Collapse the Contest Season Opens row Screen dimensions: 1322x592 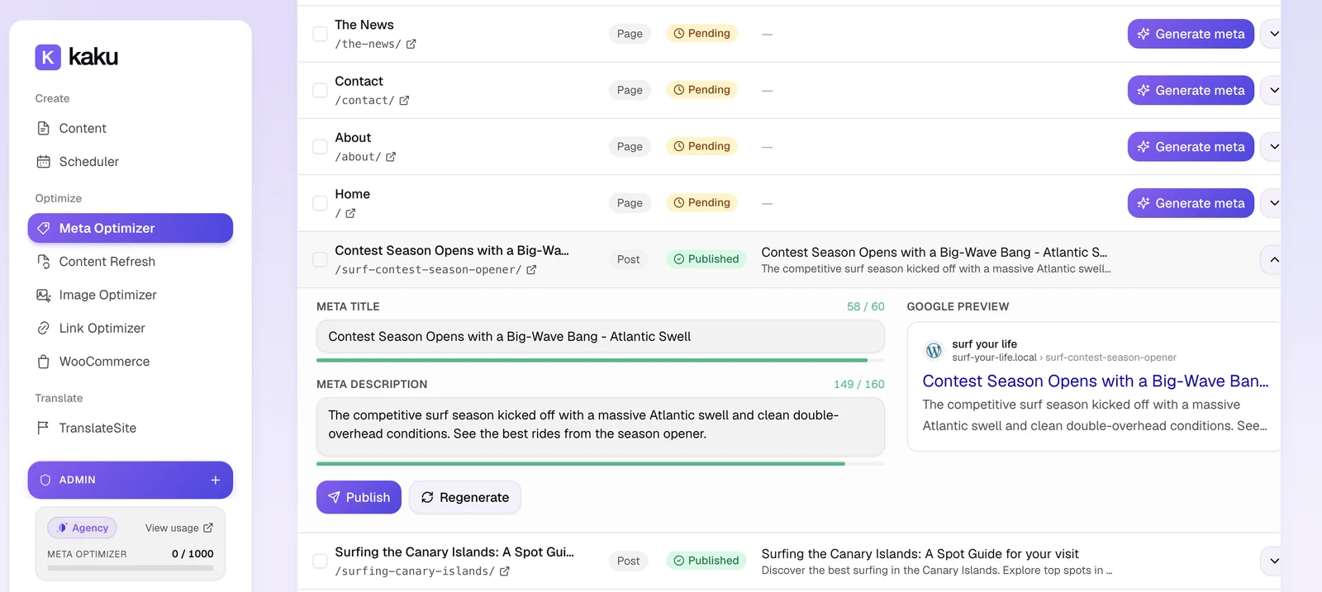[1273, 259]
